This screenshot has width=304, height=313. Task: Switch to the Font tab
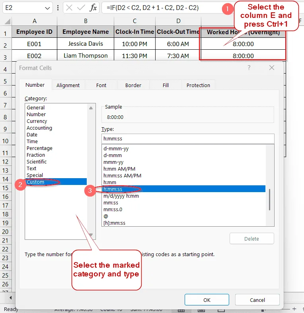click(x=101, y=85)
